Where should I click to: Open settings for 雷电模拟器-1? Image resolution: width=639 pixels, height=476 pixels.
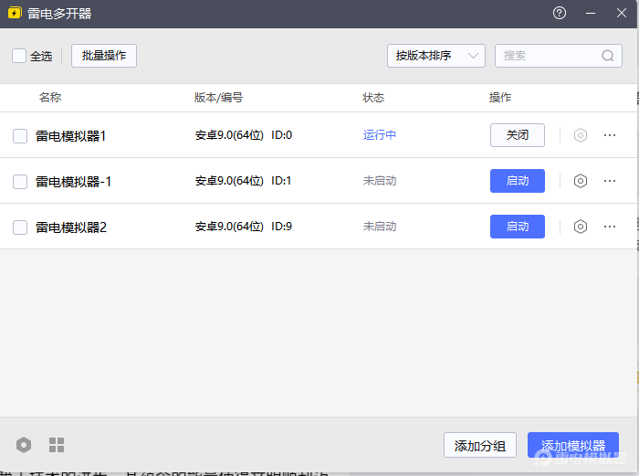pos(580,181)
